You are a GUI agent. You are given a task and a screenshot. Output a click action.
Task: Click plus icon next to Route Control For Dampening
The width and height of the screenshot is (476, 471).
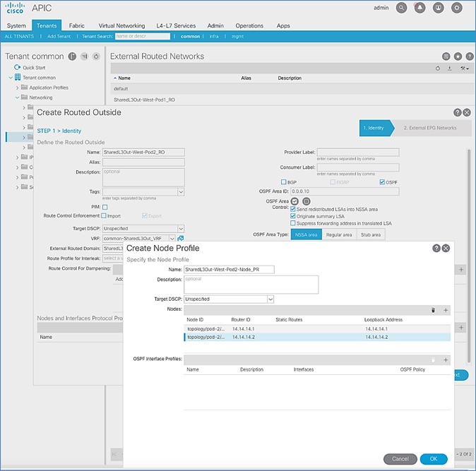click(461, 270)
